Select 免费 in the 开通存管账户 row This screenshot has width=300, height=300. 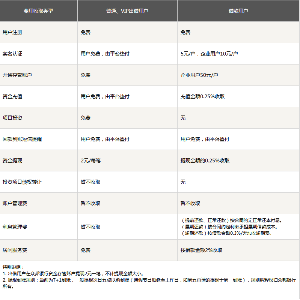coord(86,75)
